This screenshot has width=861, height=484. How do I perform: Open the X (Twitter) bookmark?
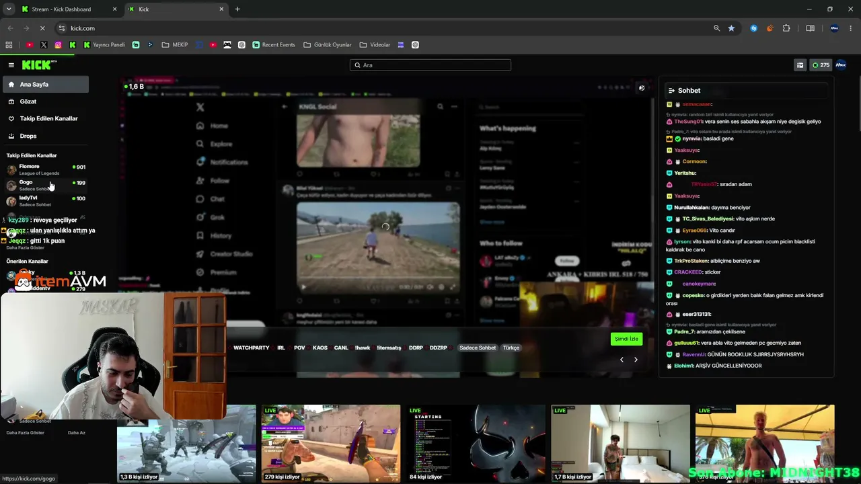[44, 45]
